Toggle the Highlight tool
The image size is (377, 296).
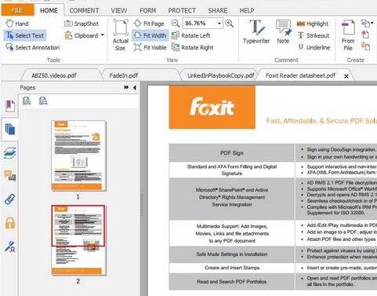(x=313, y=24)
